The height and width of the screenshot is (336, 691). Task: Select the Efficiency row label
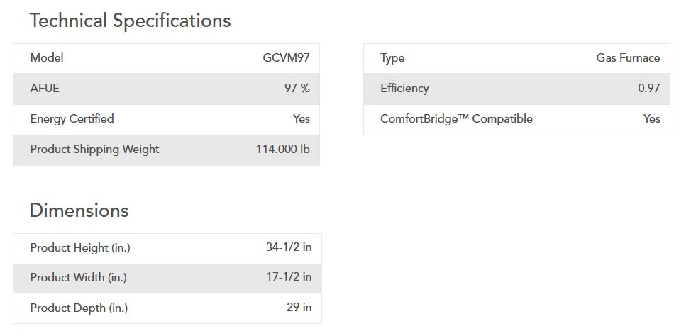click(404, 88)
